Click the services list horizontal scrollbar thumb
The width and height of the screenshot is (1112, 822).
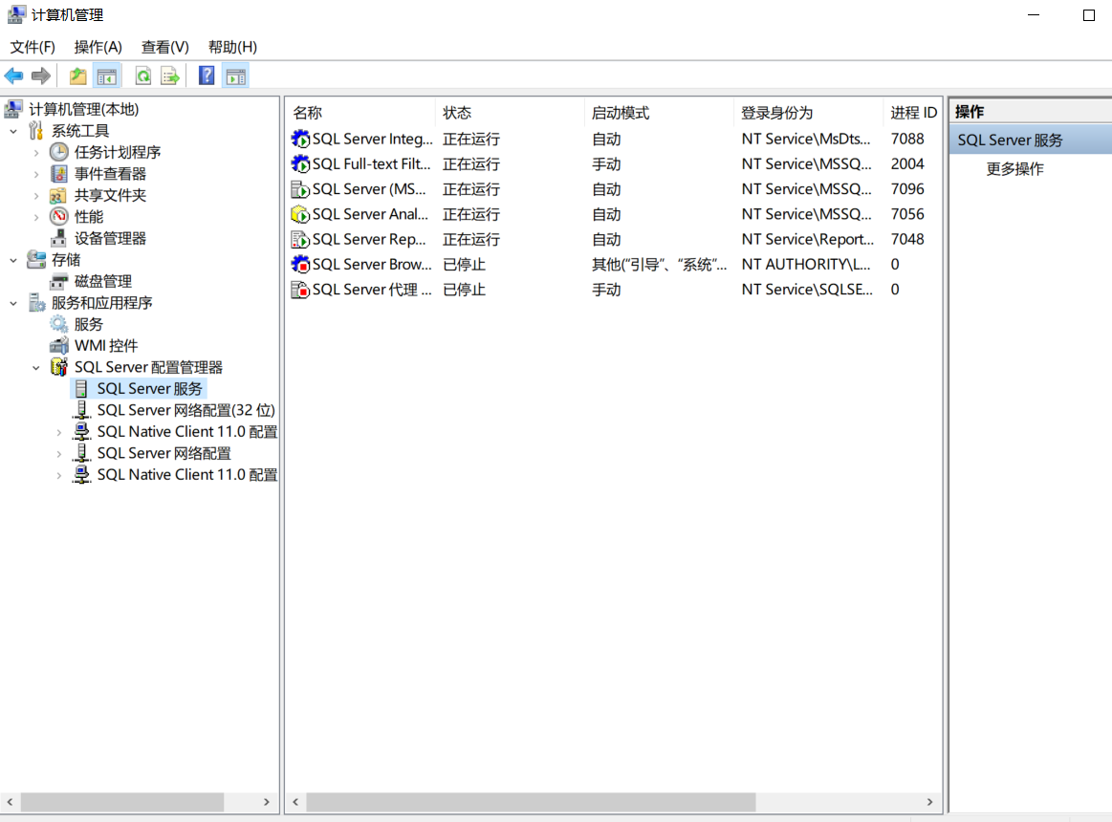coord(531,801)
